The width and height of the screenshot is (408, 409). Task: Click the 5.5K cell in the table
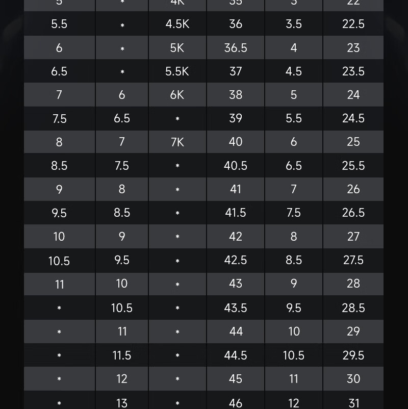pos(177,71)
